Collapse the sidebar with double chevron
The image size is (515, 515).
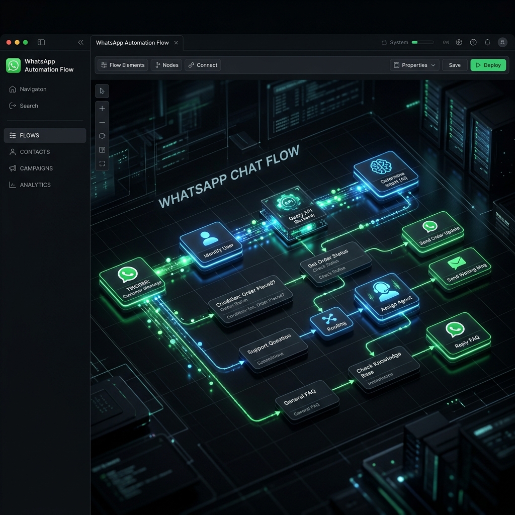coord(81,42)
